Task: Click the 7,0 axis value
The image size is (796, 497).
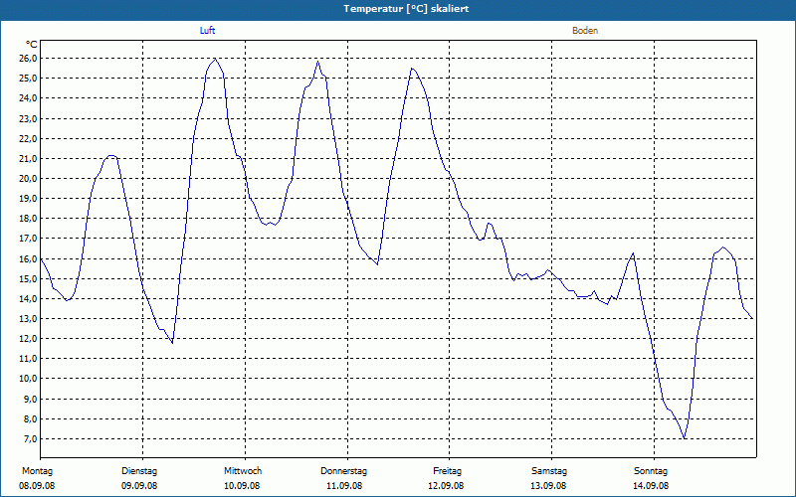Action: pyautogui.click(x=31, y=438)
